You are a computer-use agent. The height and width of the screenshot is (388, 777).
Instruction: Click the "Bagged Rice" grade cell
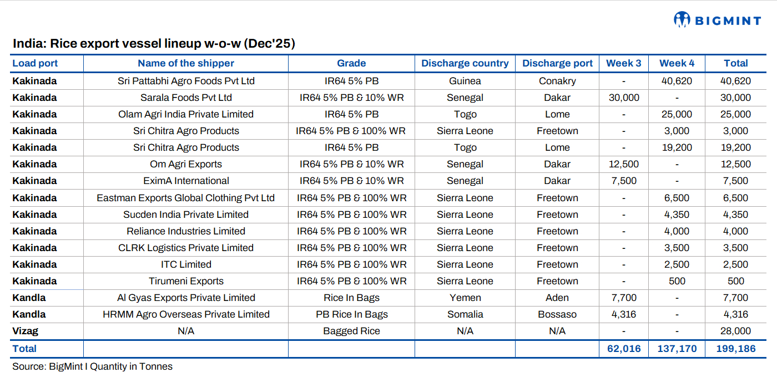[x=351, y=331]
